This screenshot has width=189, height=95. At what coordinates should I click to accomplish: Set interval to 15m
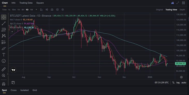click(14, 10)
